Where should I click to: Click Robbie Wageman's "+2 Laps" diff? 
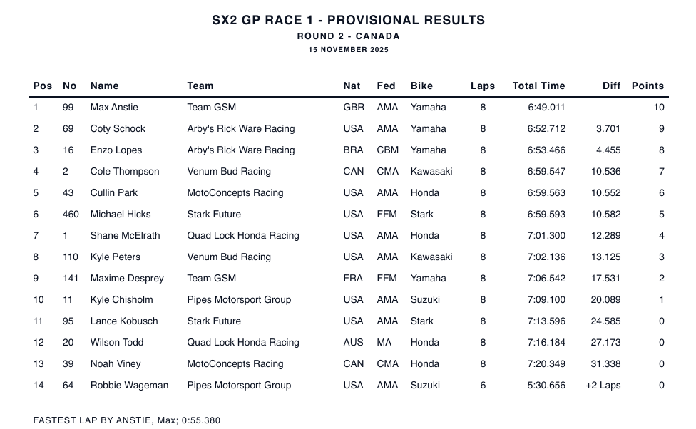click(603, 385)
